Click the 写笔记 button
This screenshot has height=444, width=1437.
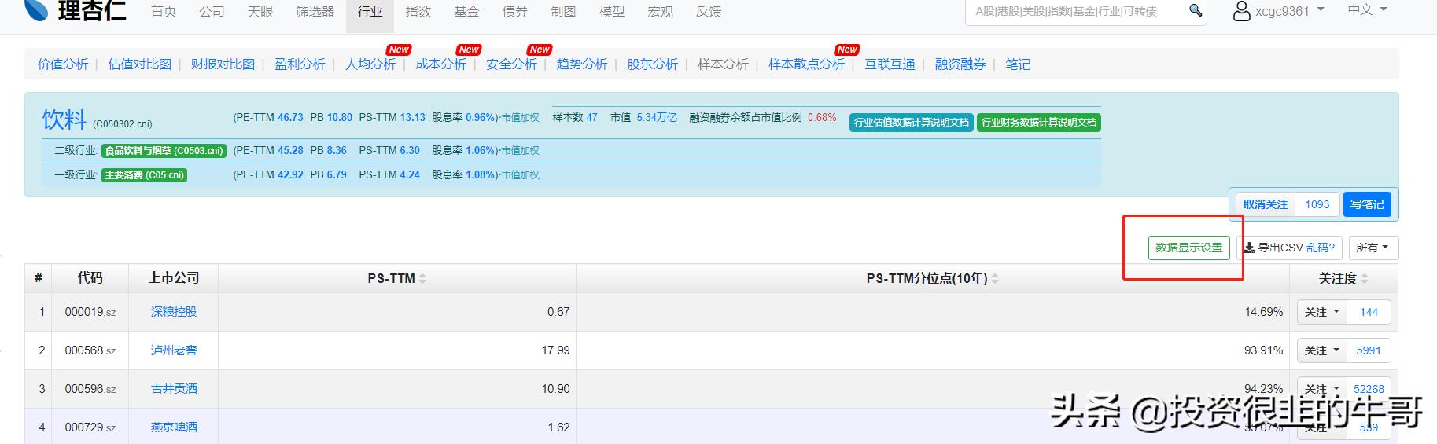click(1367, 204)
